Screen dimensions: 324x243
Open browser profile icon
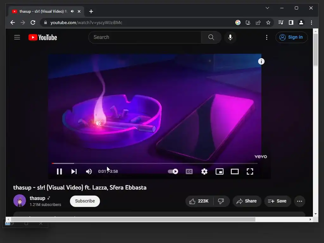tap(301, 22)
